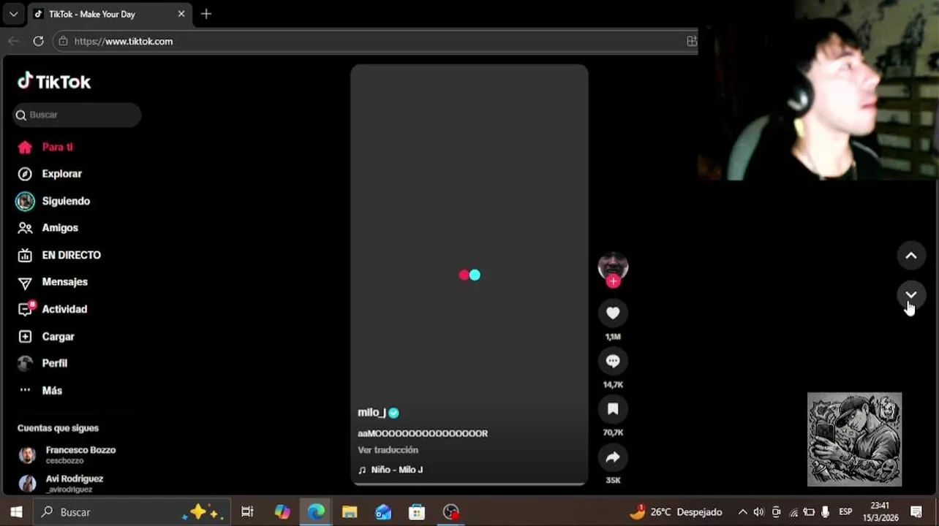Open the weather widget 26°C Despejado

[x=676, y=512]
